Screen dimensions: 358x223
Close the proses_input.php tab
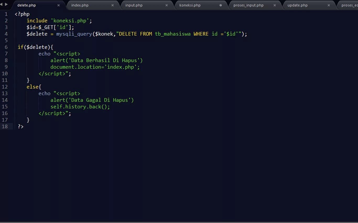click(275, 5)
